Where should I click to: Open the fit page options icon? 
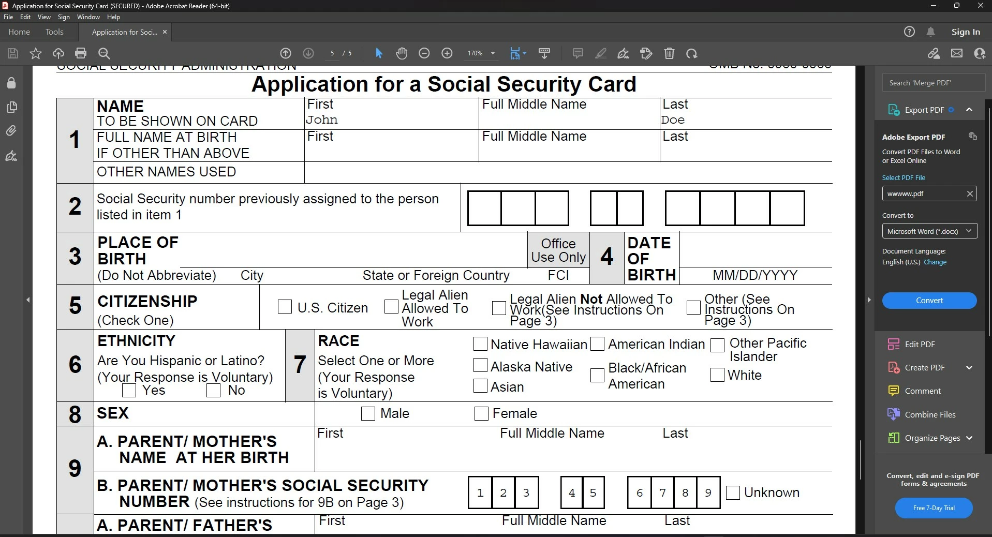pos(517,53)
